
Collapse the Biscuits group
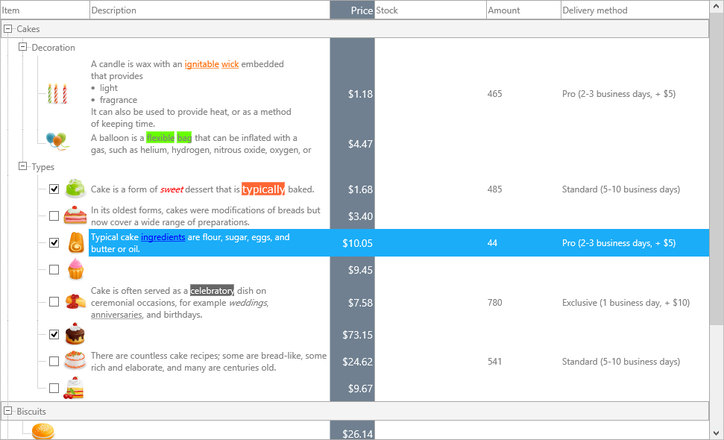8,411
